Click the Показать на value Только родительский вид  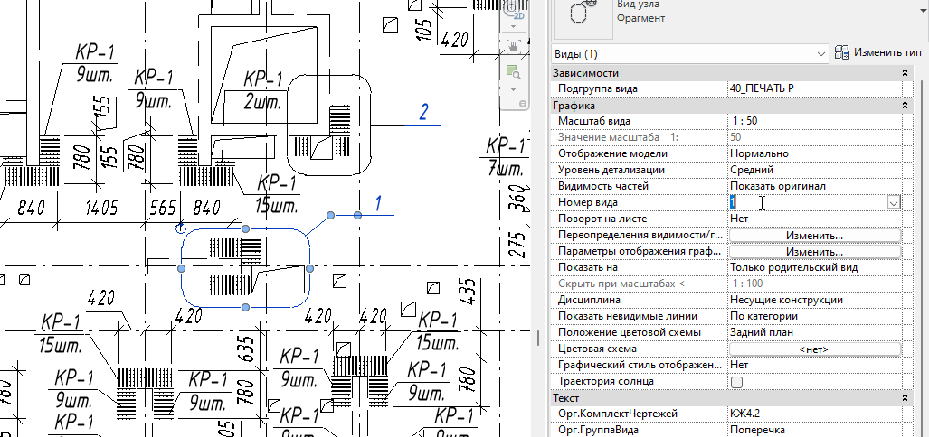click(x=814, y=267)
